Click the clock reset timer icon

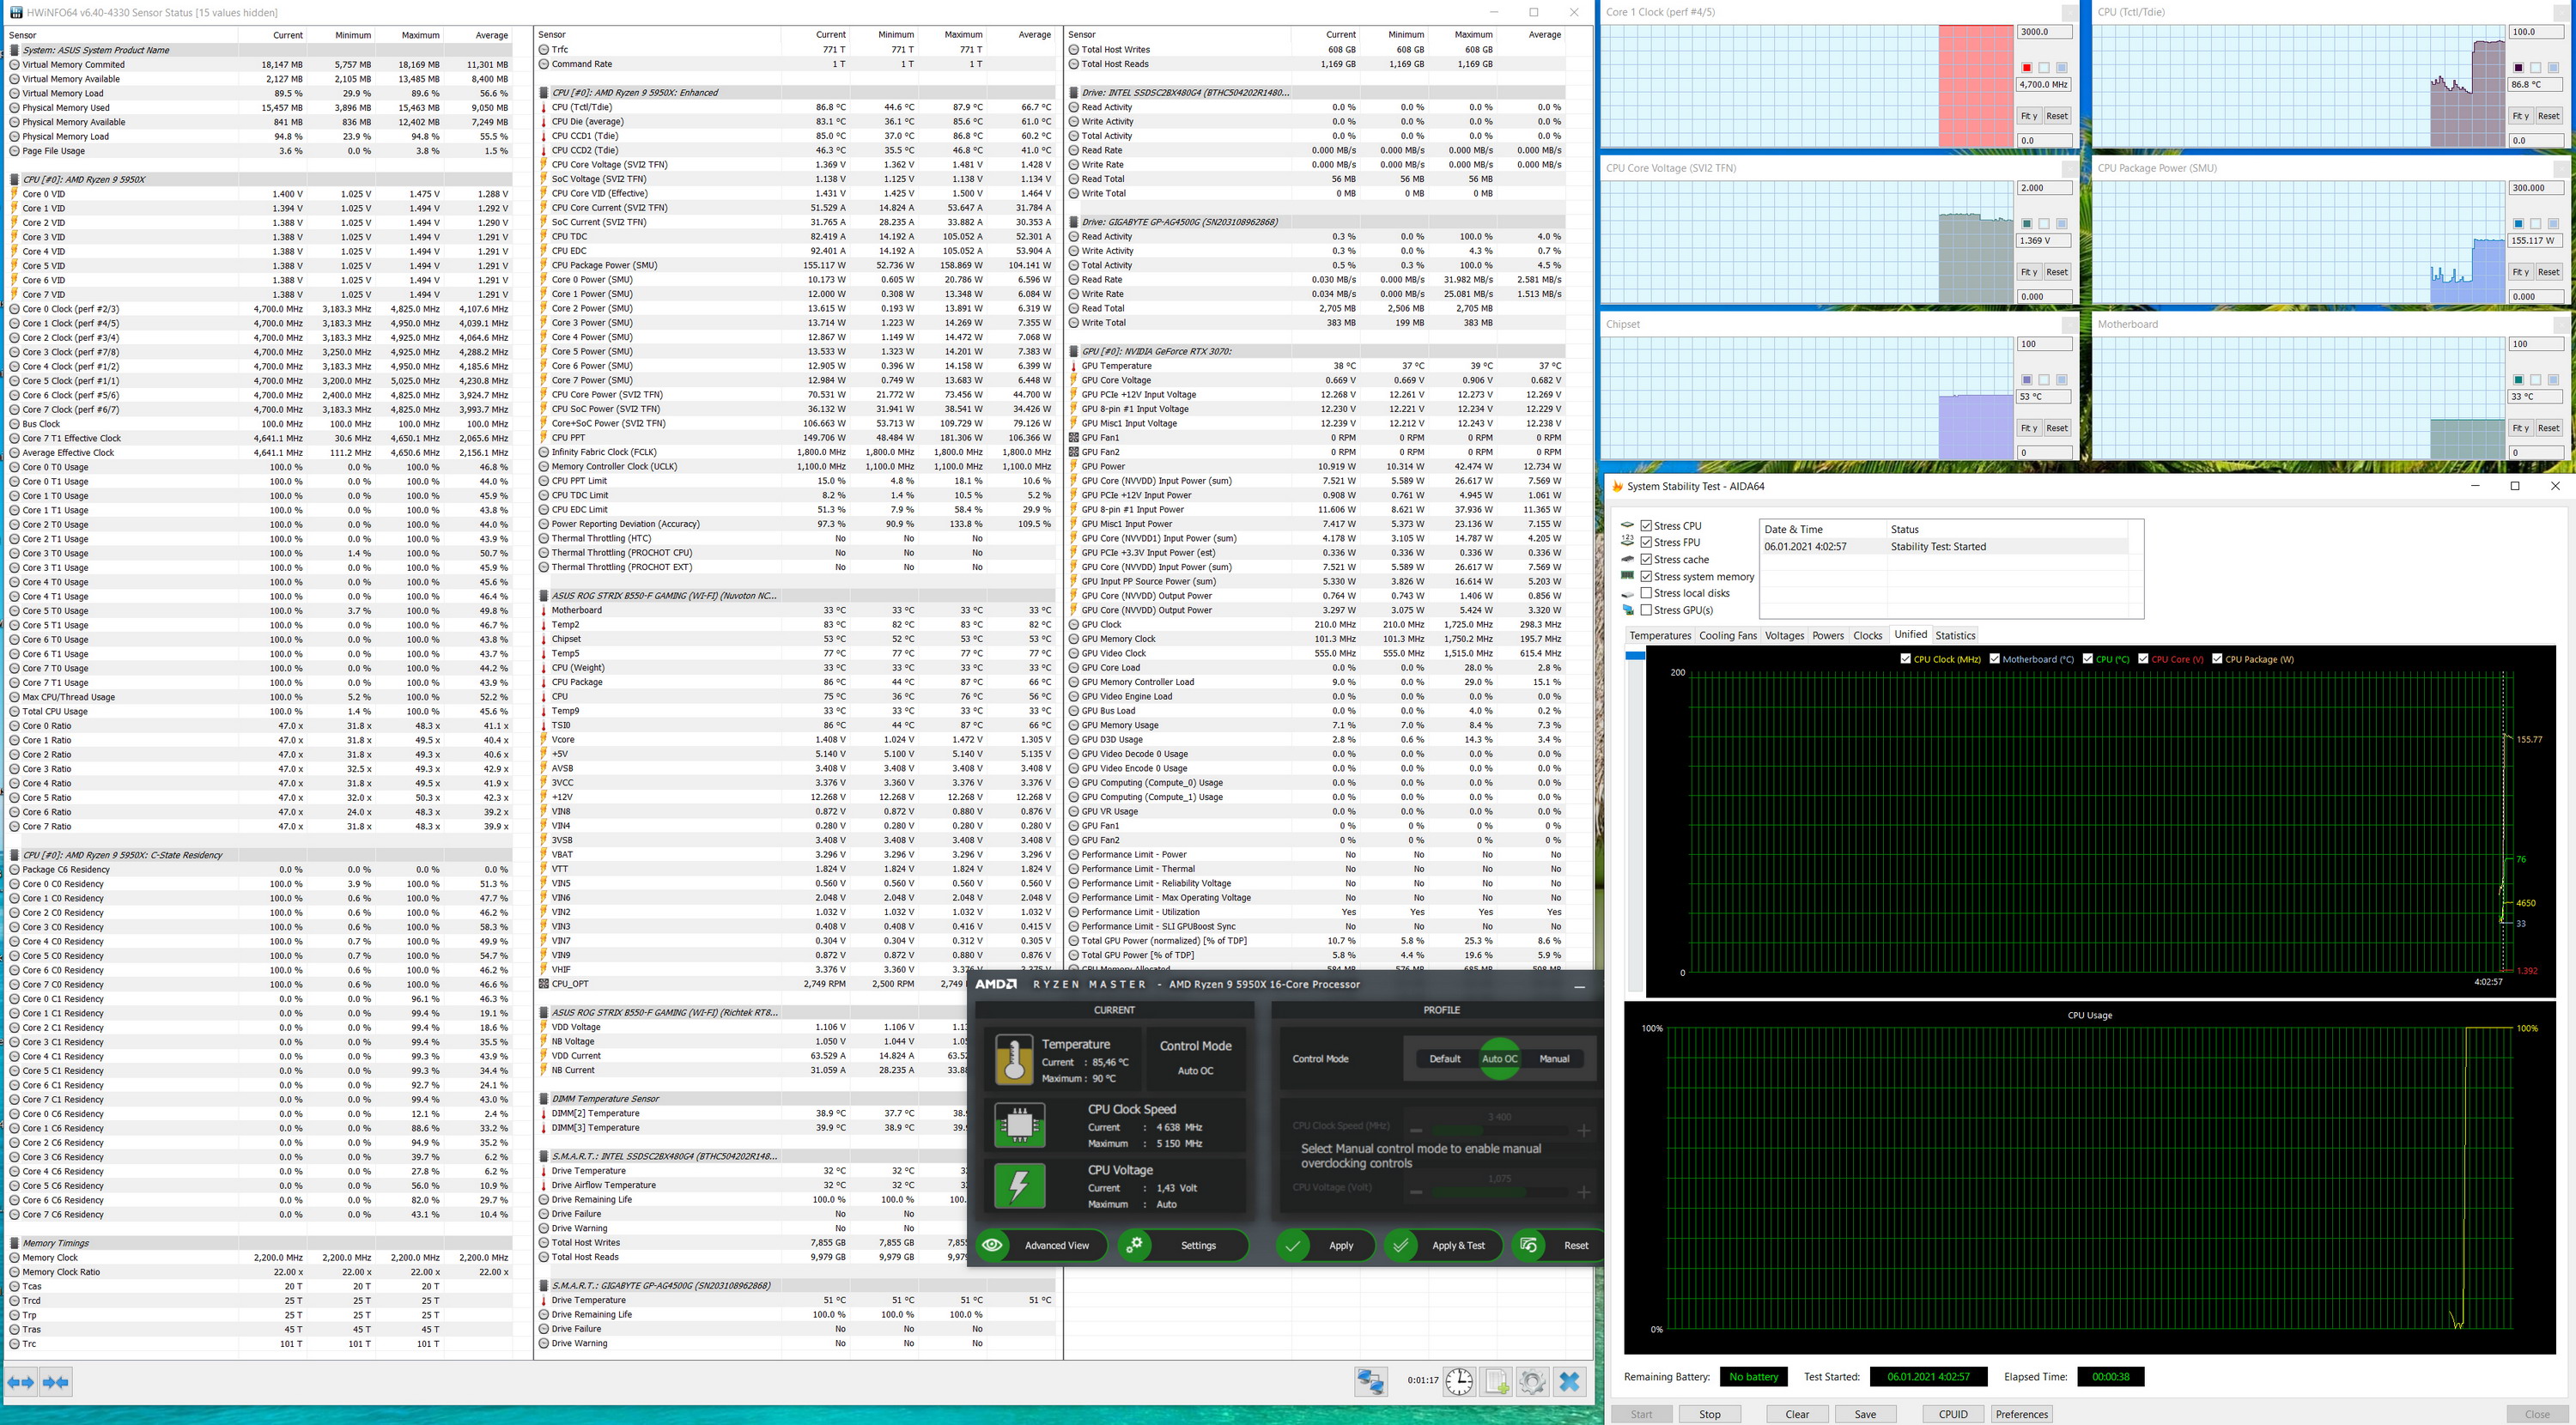(1459, 1382)
